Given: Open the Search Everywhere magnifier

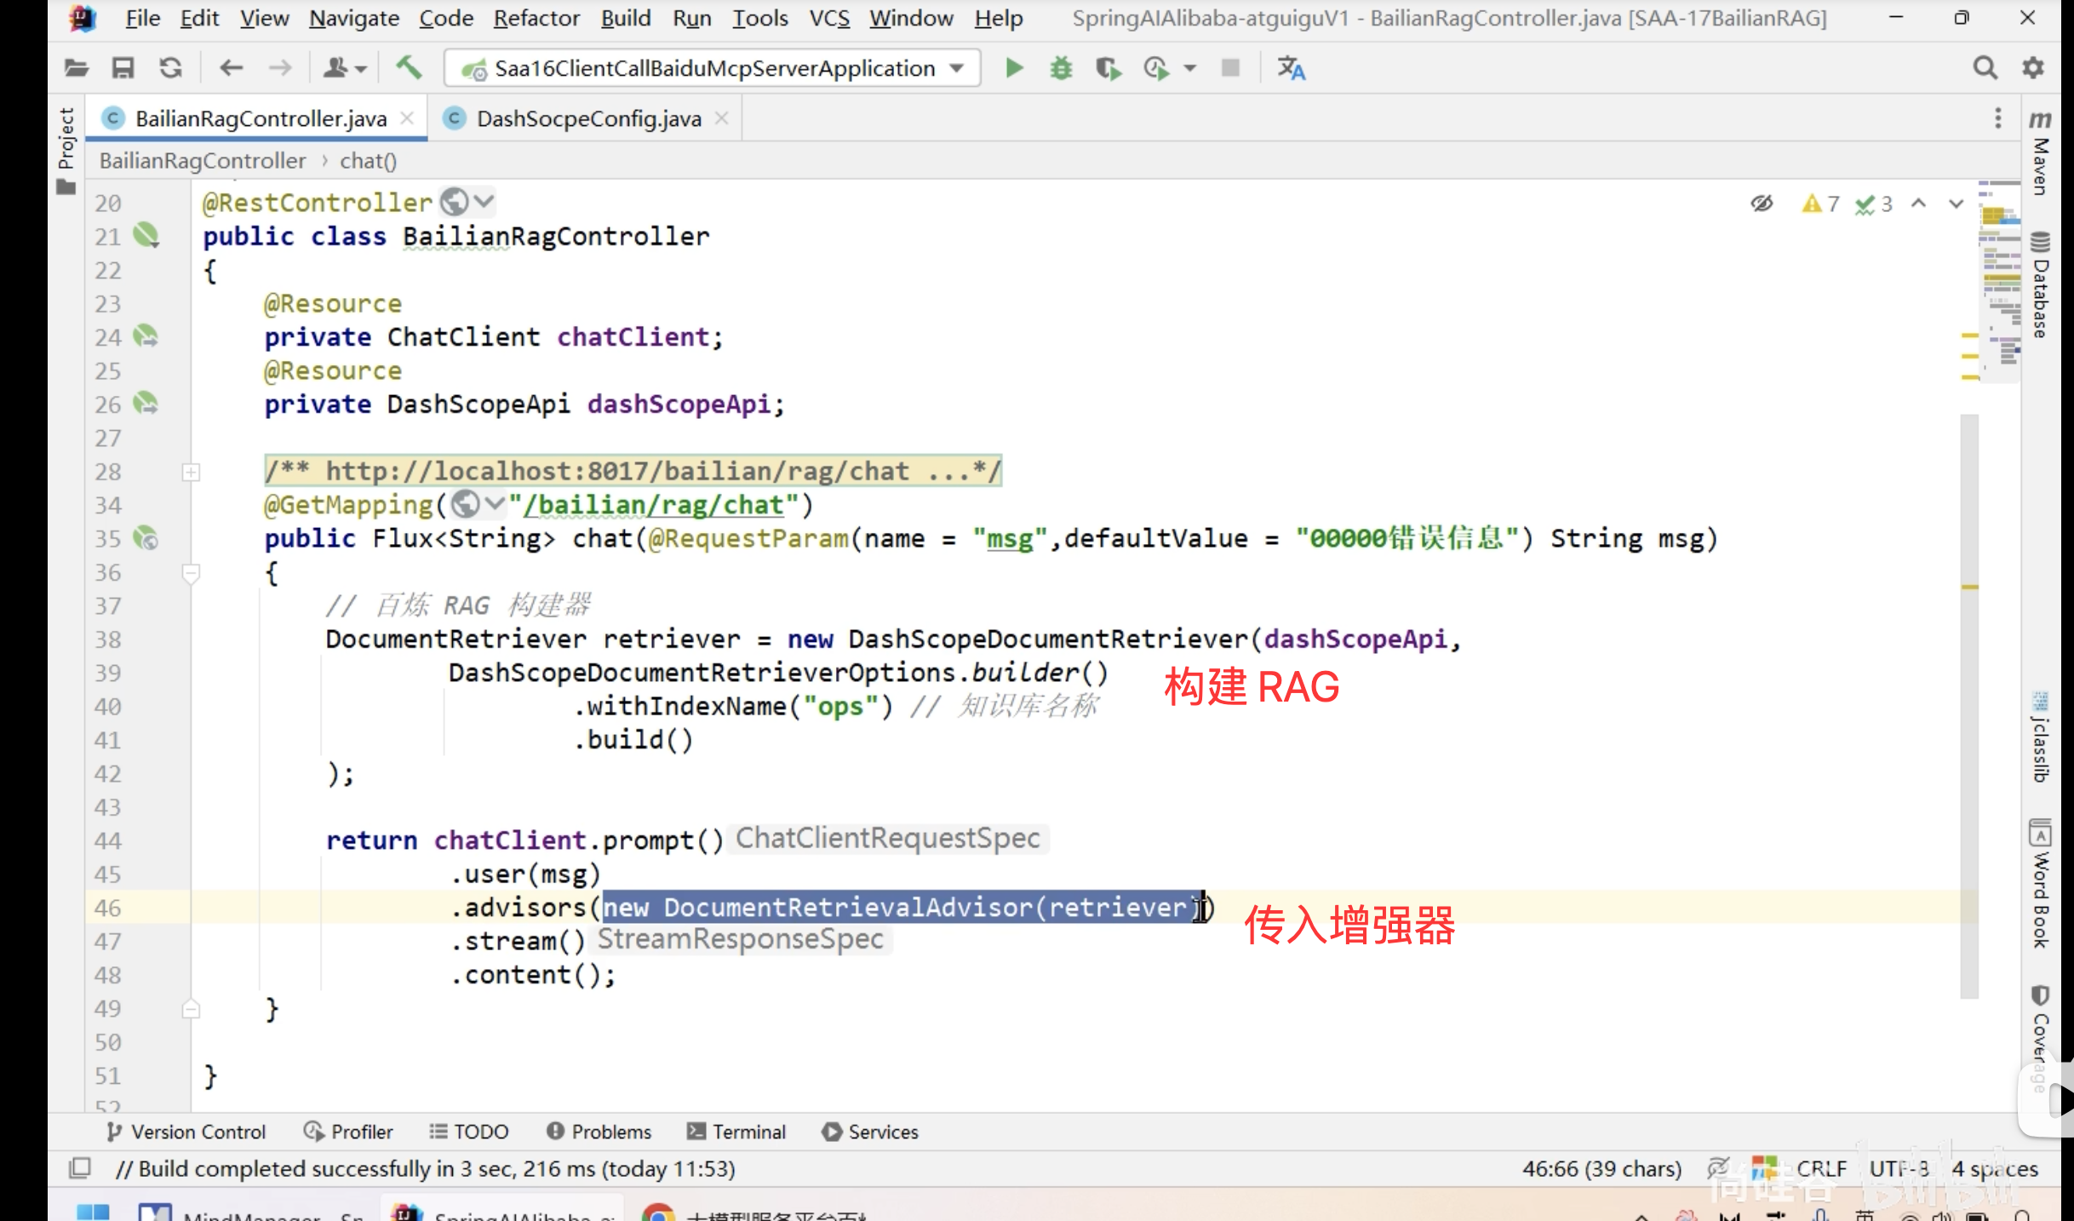Looking at the screenshot, I should coord(1985,68).
